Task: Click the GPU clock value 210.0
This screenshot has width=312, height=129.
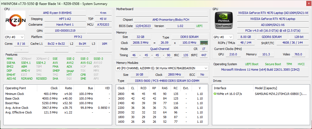Action: [x=233, y=54]
